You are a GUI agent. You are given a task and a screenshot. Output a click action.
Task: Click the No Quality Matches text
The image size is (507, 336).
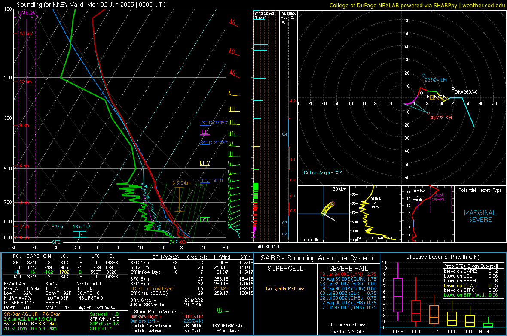pyautogui.click(x=285, y=288)
